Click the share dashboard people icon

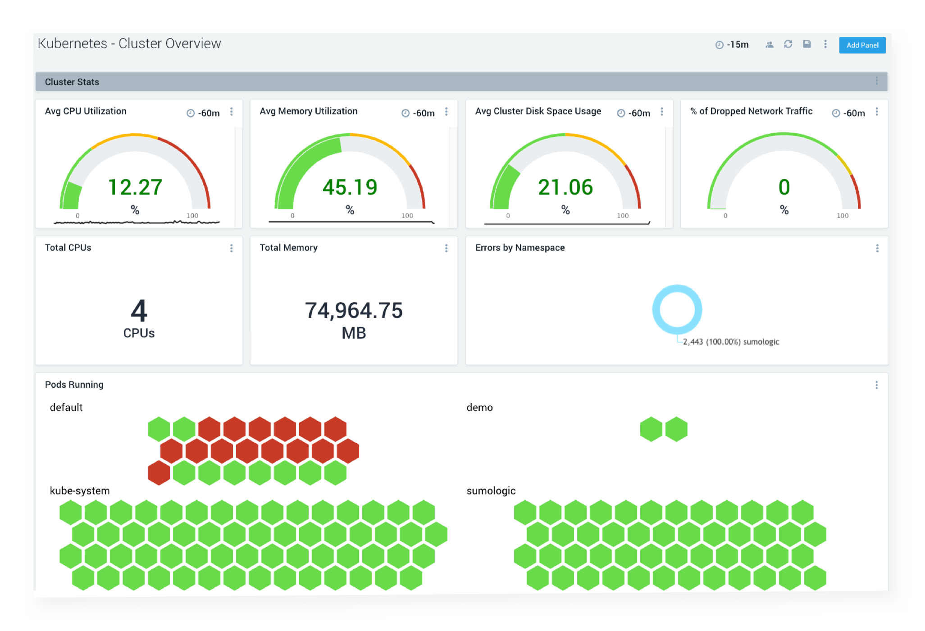[x=770, y=45]
